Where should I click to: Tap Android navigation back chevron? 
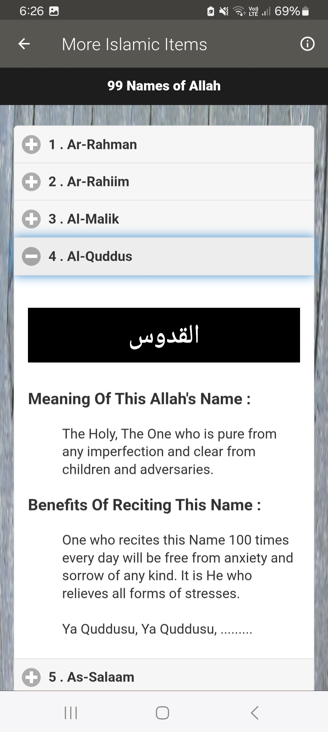click(255, 713)
